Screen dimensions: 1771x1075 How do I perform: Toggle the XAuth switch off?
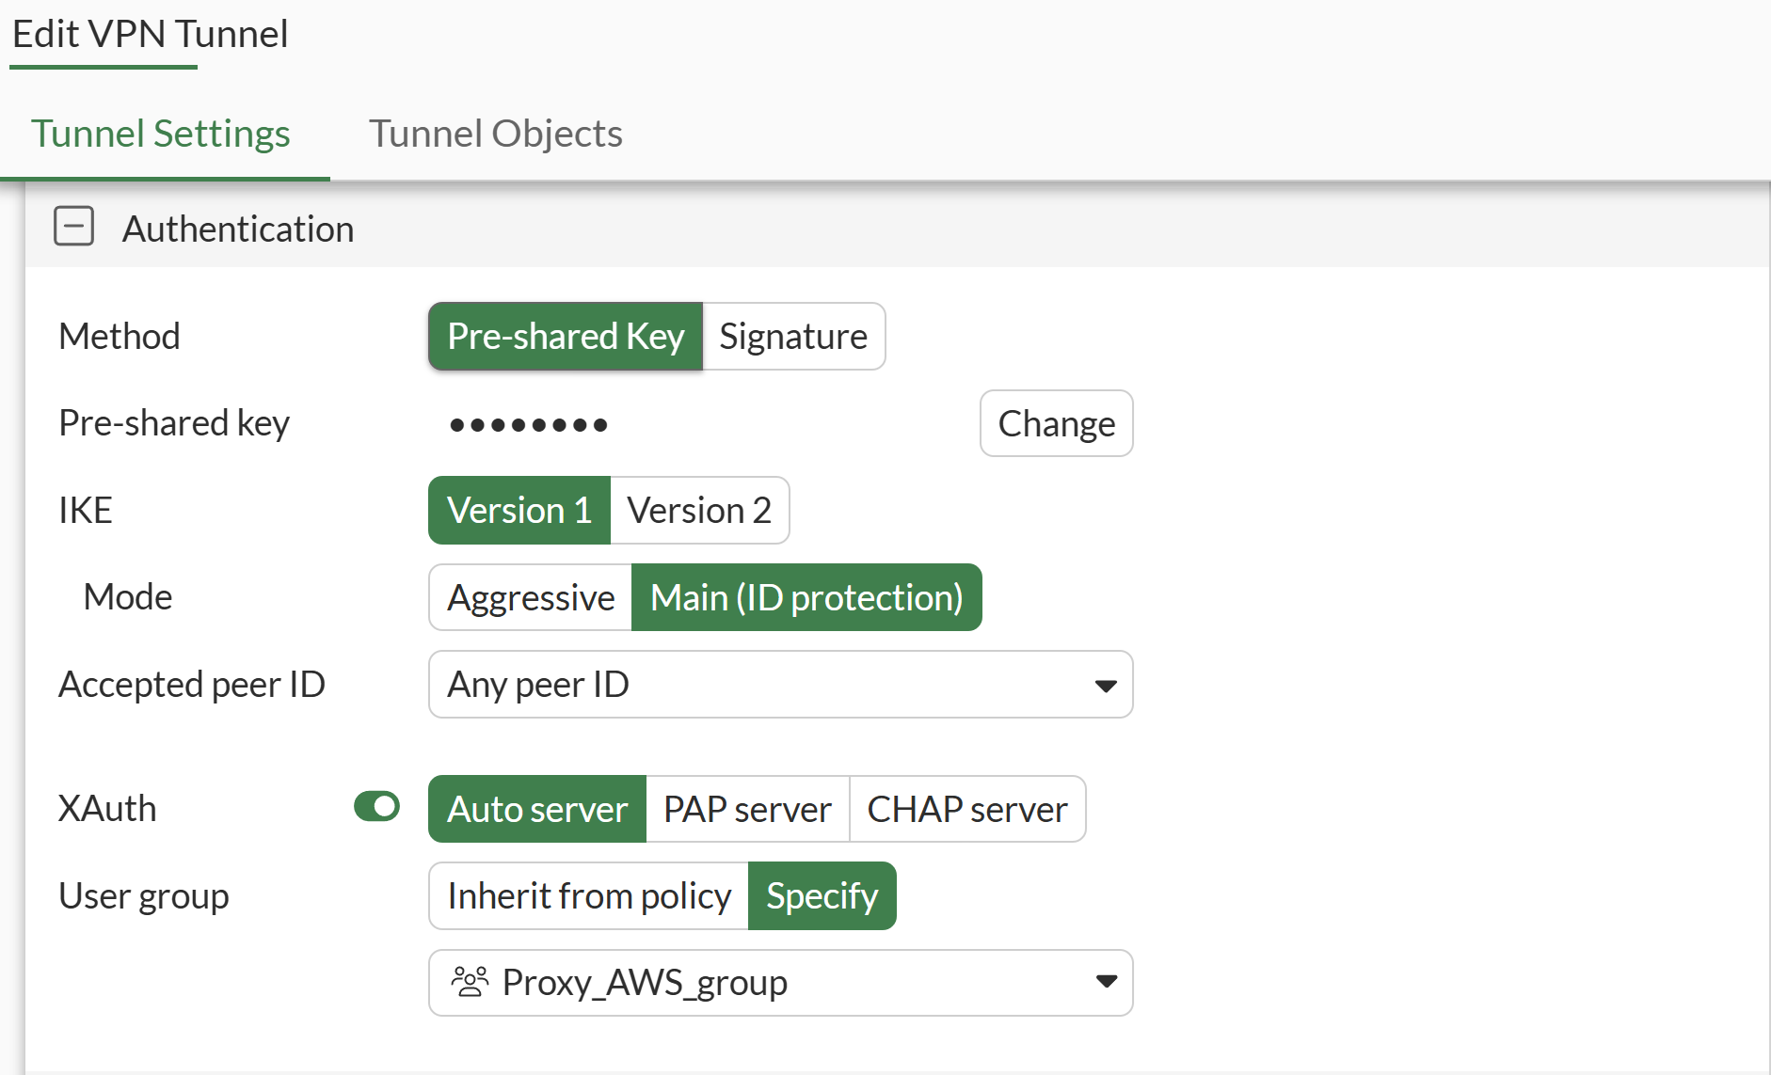point(376,807)
